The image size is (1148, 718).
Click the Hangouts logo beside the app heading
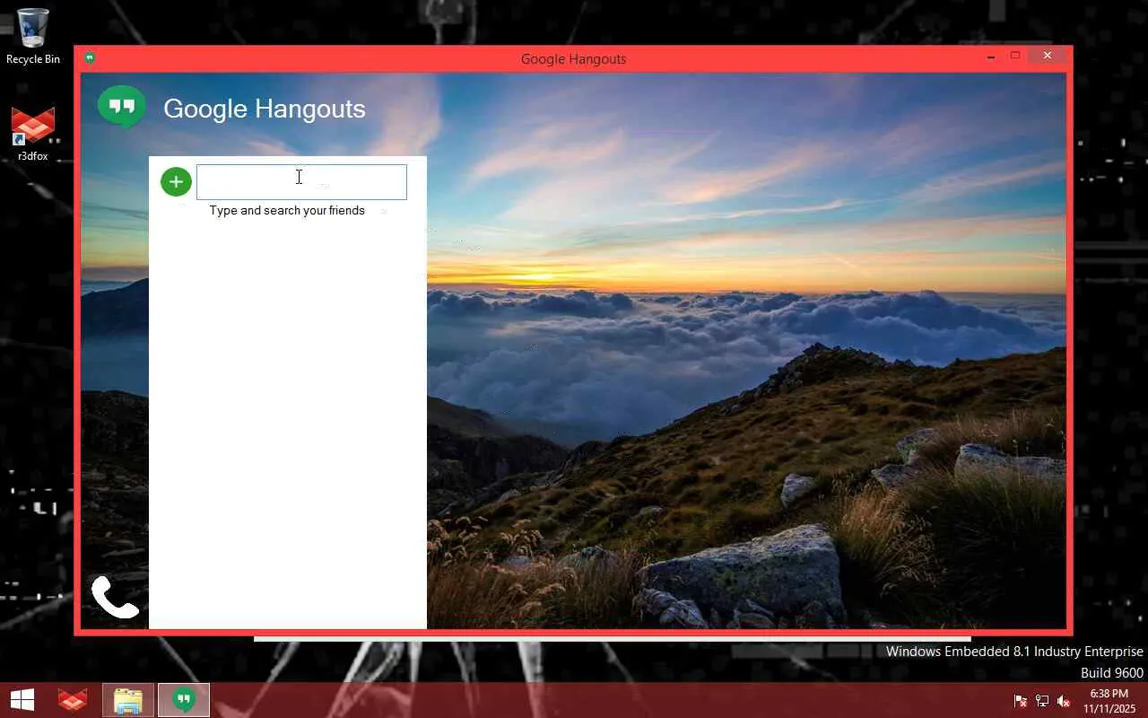122,108
